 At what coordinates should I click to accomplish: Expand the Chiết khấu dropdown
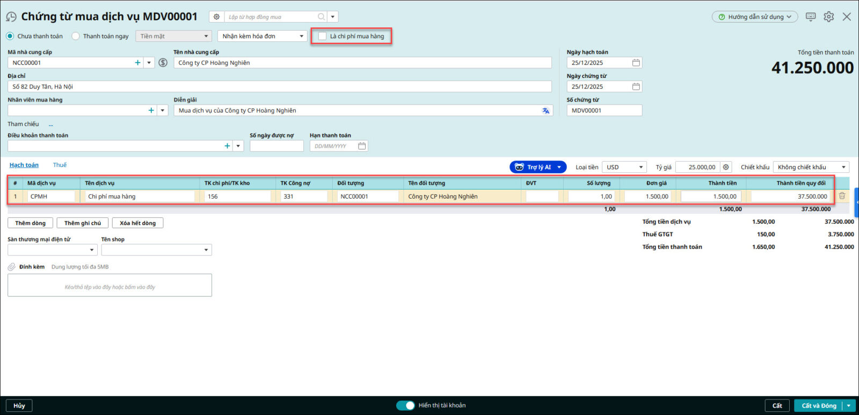811,167
